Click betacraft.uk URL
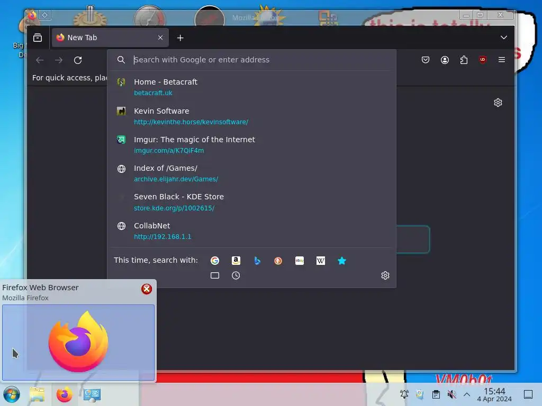This screenshot has height=406, width=542. 153,93
